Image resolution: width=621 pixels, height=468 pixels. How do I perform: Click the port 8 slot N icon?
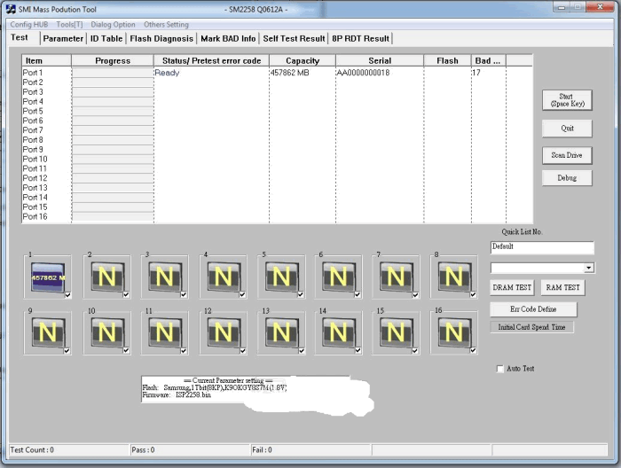[x=454, y=277]
